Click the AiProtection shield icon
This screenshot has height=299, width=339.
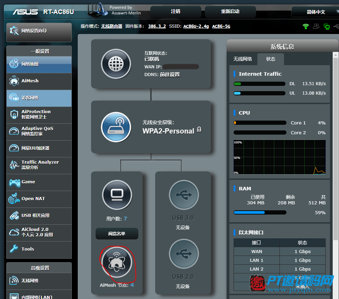(x=14, y=114)
